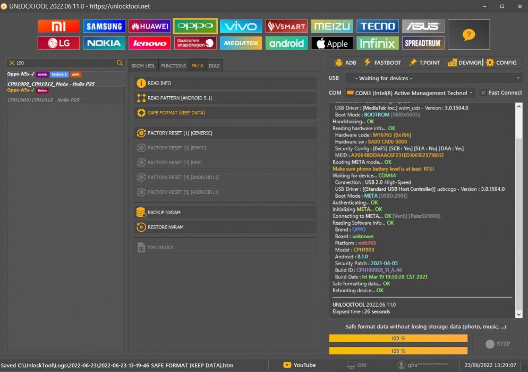Open the T.POINT tool
This screenshot has width=528, height=372.
coord(424,63)
